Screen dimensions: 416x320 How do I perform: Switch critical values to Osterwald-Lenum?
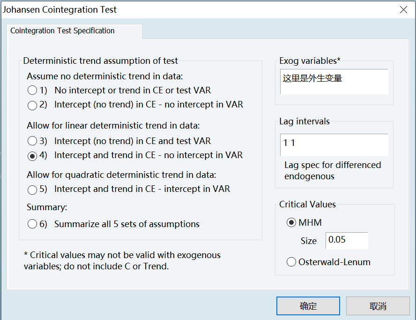pyautogui.click(x=291, y=262)
